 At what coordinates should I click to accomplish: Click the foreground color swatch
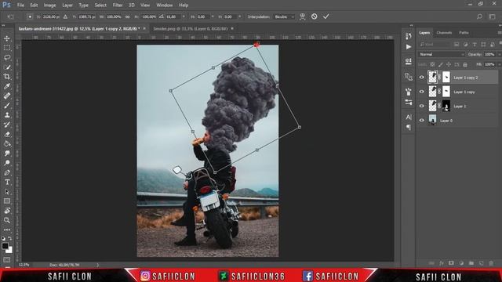(x=5, y=246)
